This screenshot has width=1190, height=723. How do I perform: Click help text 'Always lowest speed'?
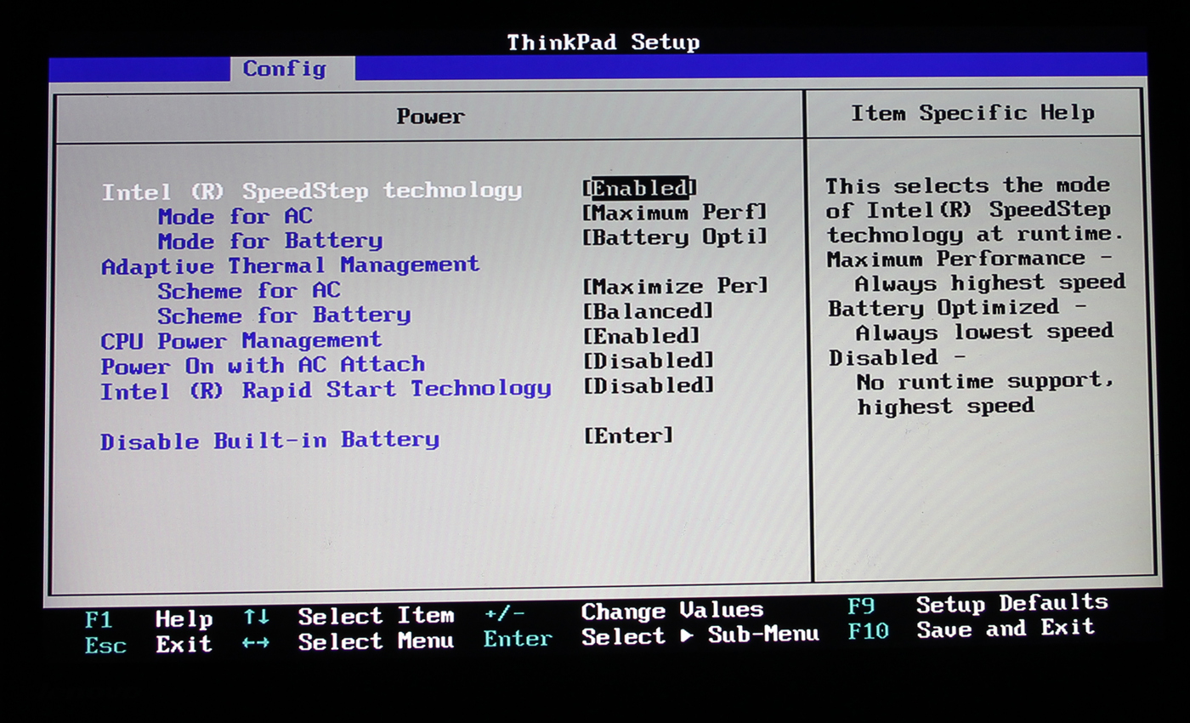[984, 332]
